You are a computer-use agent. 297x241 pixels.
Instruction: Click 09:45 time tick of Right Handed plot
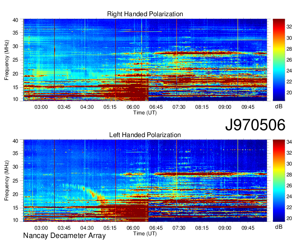click(248, 107)
